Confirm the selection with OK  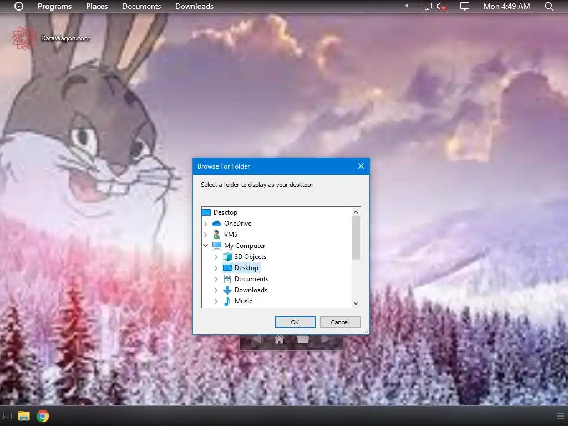click(x=295, y=322)
